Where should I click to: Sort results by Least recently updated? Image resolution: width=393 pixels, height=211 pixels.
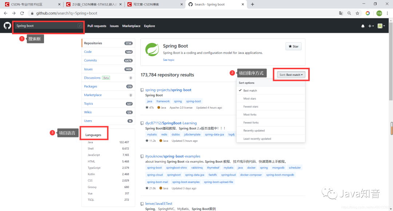pos(271,139)
